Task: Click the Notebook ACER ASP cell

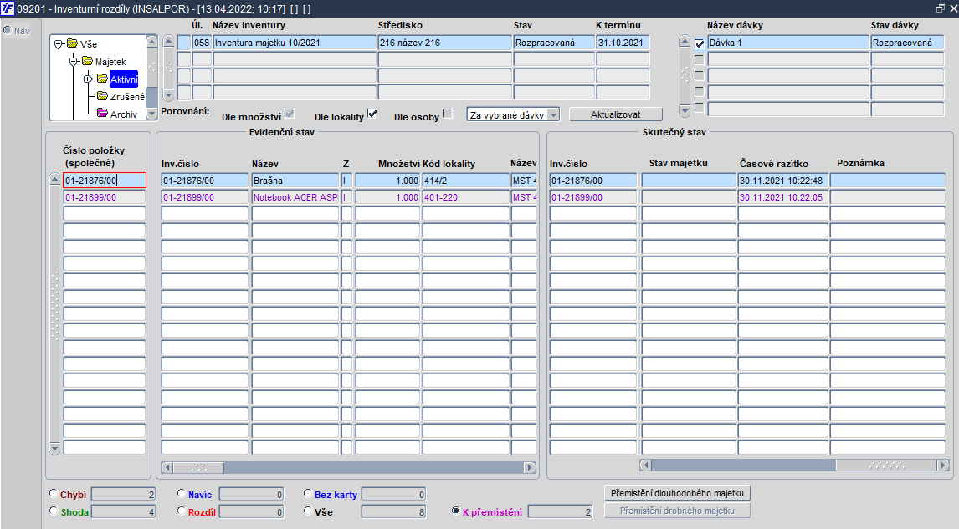Action: coord(295,197)
